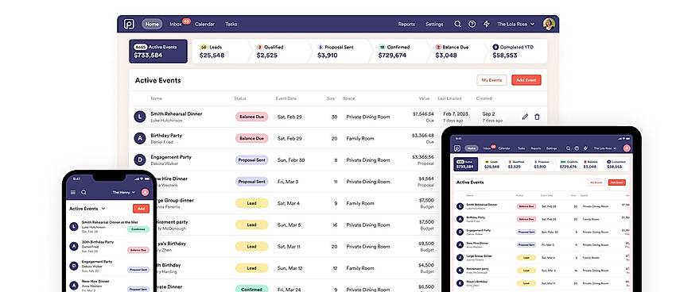The image size is (676, 292).
Task: Open the user profile avatar in navbar
Action: point(549,24)
